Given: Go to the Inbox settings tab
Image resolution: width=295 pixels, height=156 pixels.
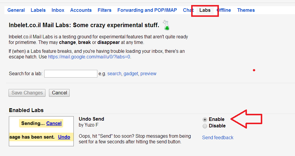Looking at the screenshot, I should [58, 10].
